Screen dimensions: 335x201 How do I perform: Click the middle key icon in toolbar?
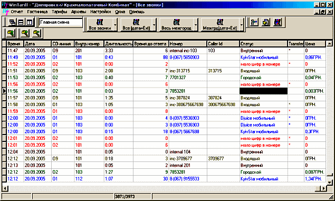25,33
